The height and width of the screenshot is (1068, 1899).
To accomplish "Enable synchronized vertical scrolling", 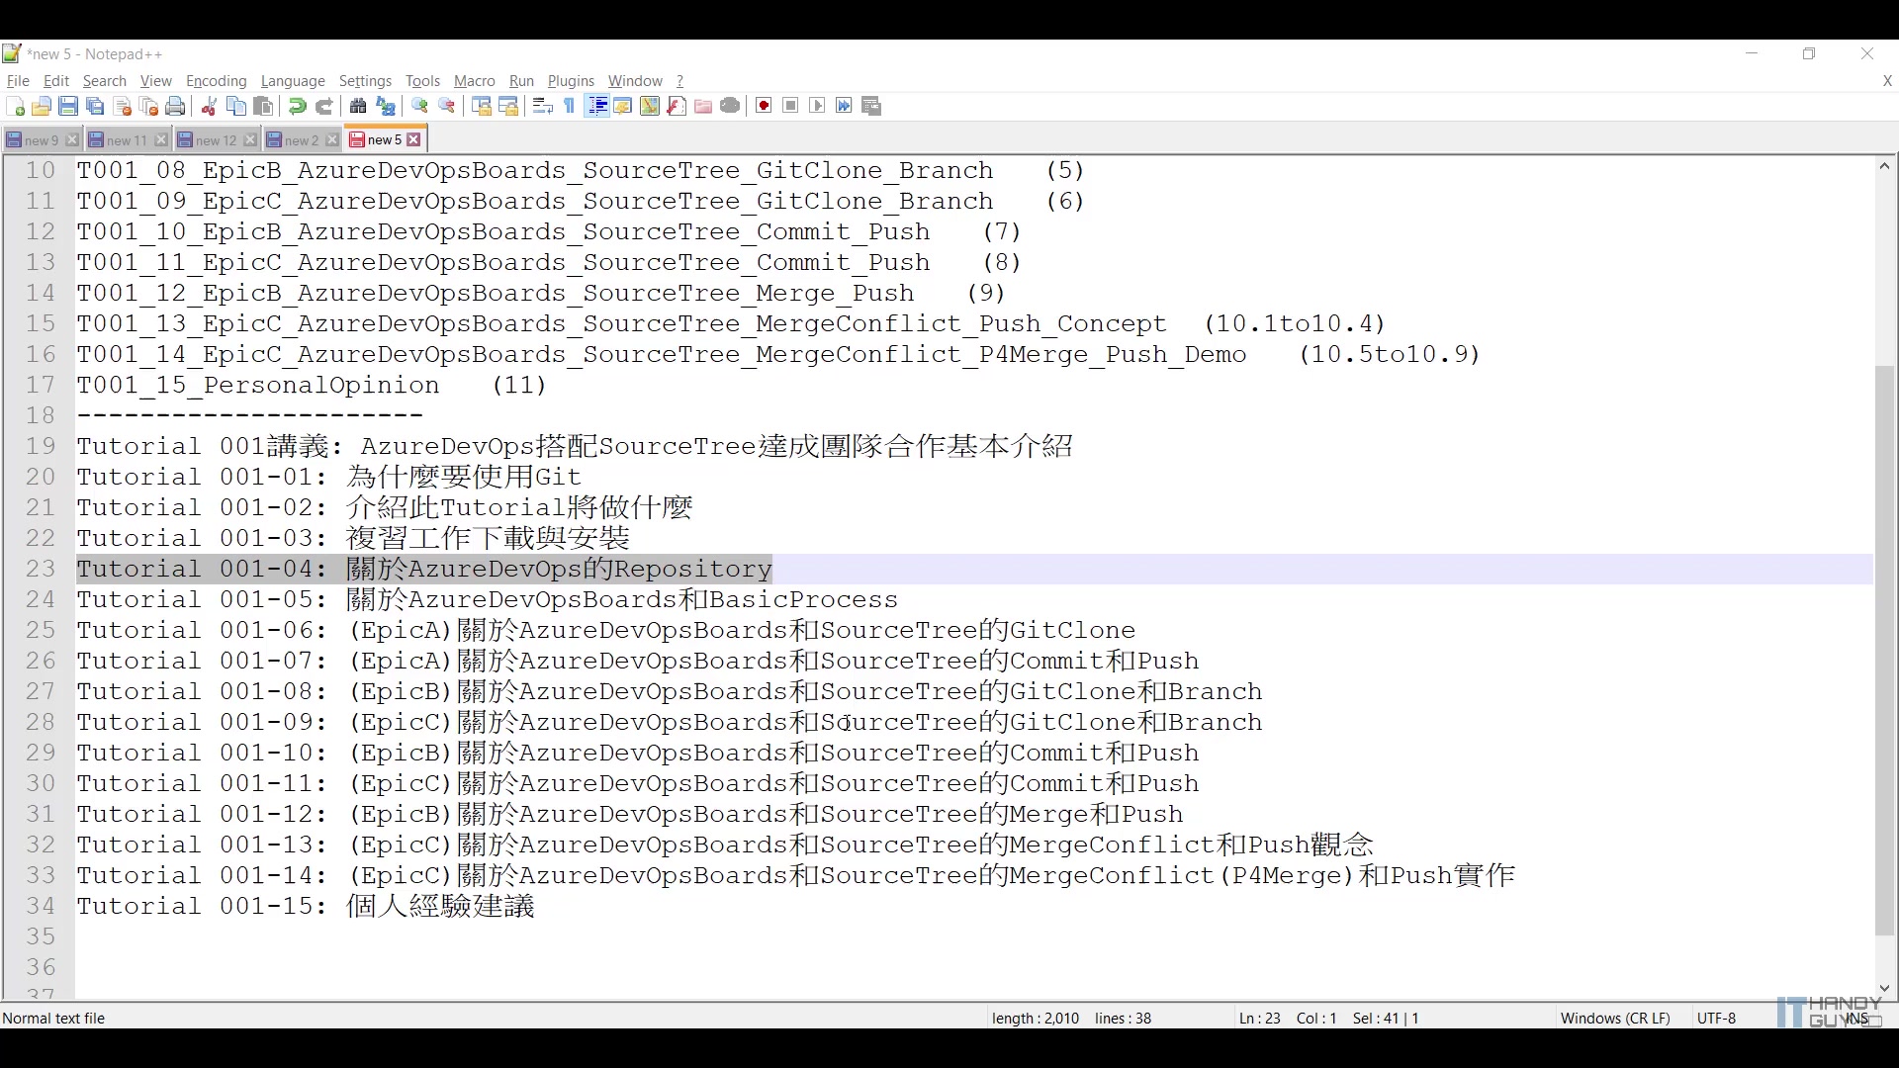I will click(482, 106).
